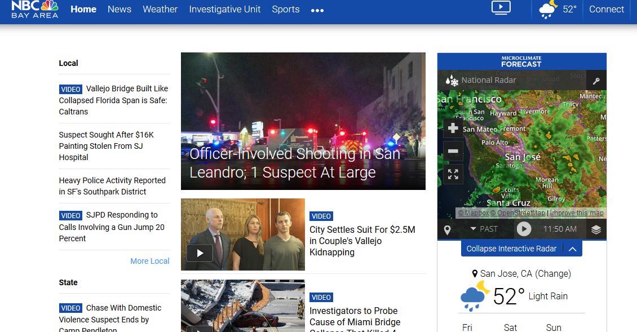Click the location pin icon below the radar map
Screen dimensions: 637x332
(447, 230)
